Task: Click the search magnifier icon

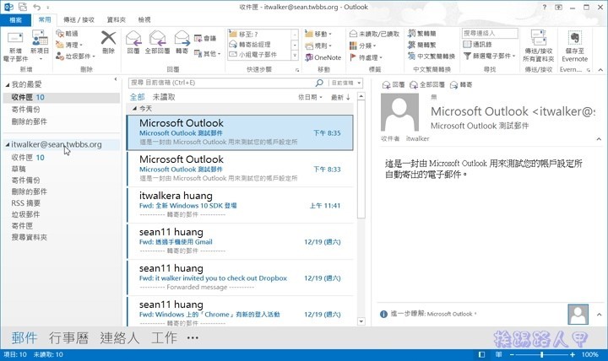Action: click(x=319, y=83)
